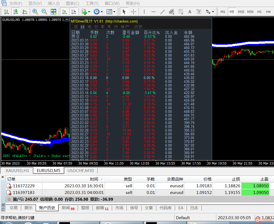This screenshot has width=274, height=224.
Task: Switch to candlestick chart icon
Action: 16,12
